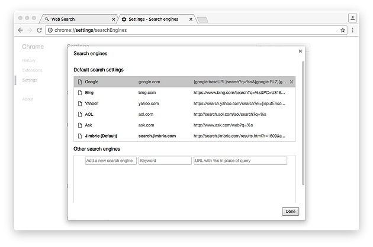The height and width of the screenshot is (247, 373).
Task: Remove the Google search engine entry
Action: point(291,82)
